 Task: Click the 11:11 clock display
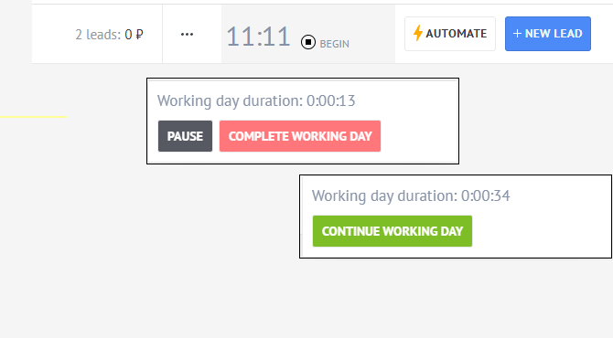pyautogui.click(x=258, y=37)
